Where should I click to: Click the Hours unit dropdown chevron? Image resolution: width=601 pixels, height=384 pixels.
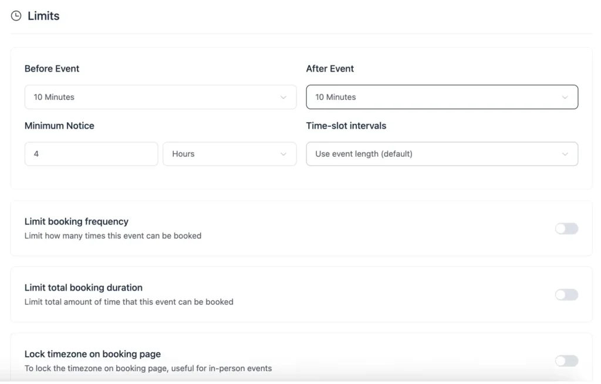point(284,154)
